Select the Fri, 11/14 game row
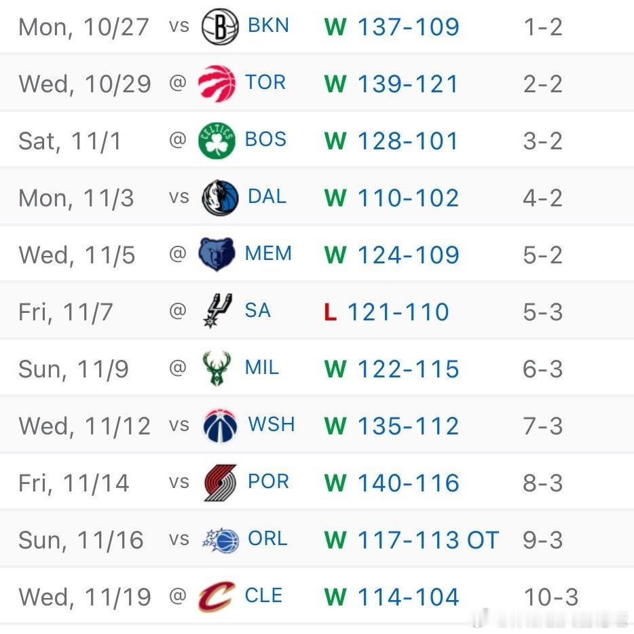Viewport: 634px width, 634px height. click(317, 483)
